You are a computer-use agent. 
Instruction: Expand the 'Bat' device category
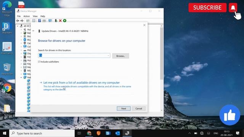tap(21, 33)
